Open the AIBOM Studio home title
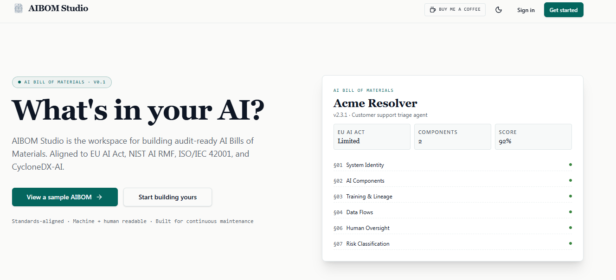616x280 pixels. [58, 8]
